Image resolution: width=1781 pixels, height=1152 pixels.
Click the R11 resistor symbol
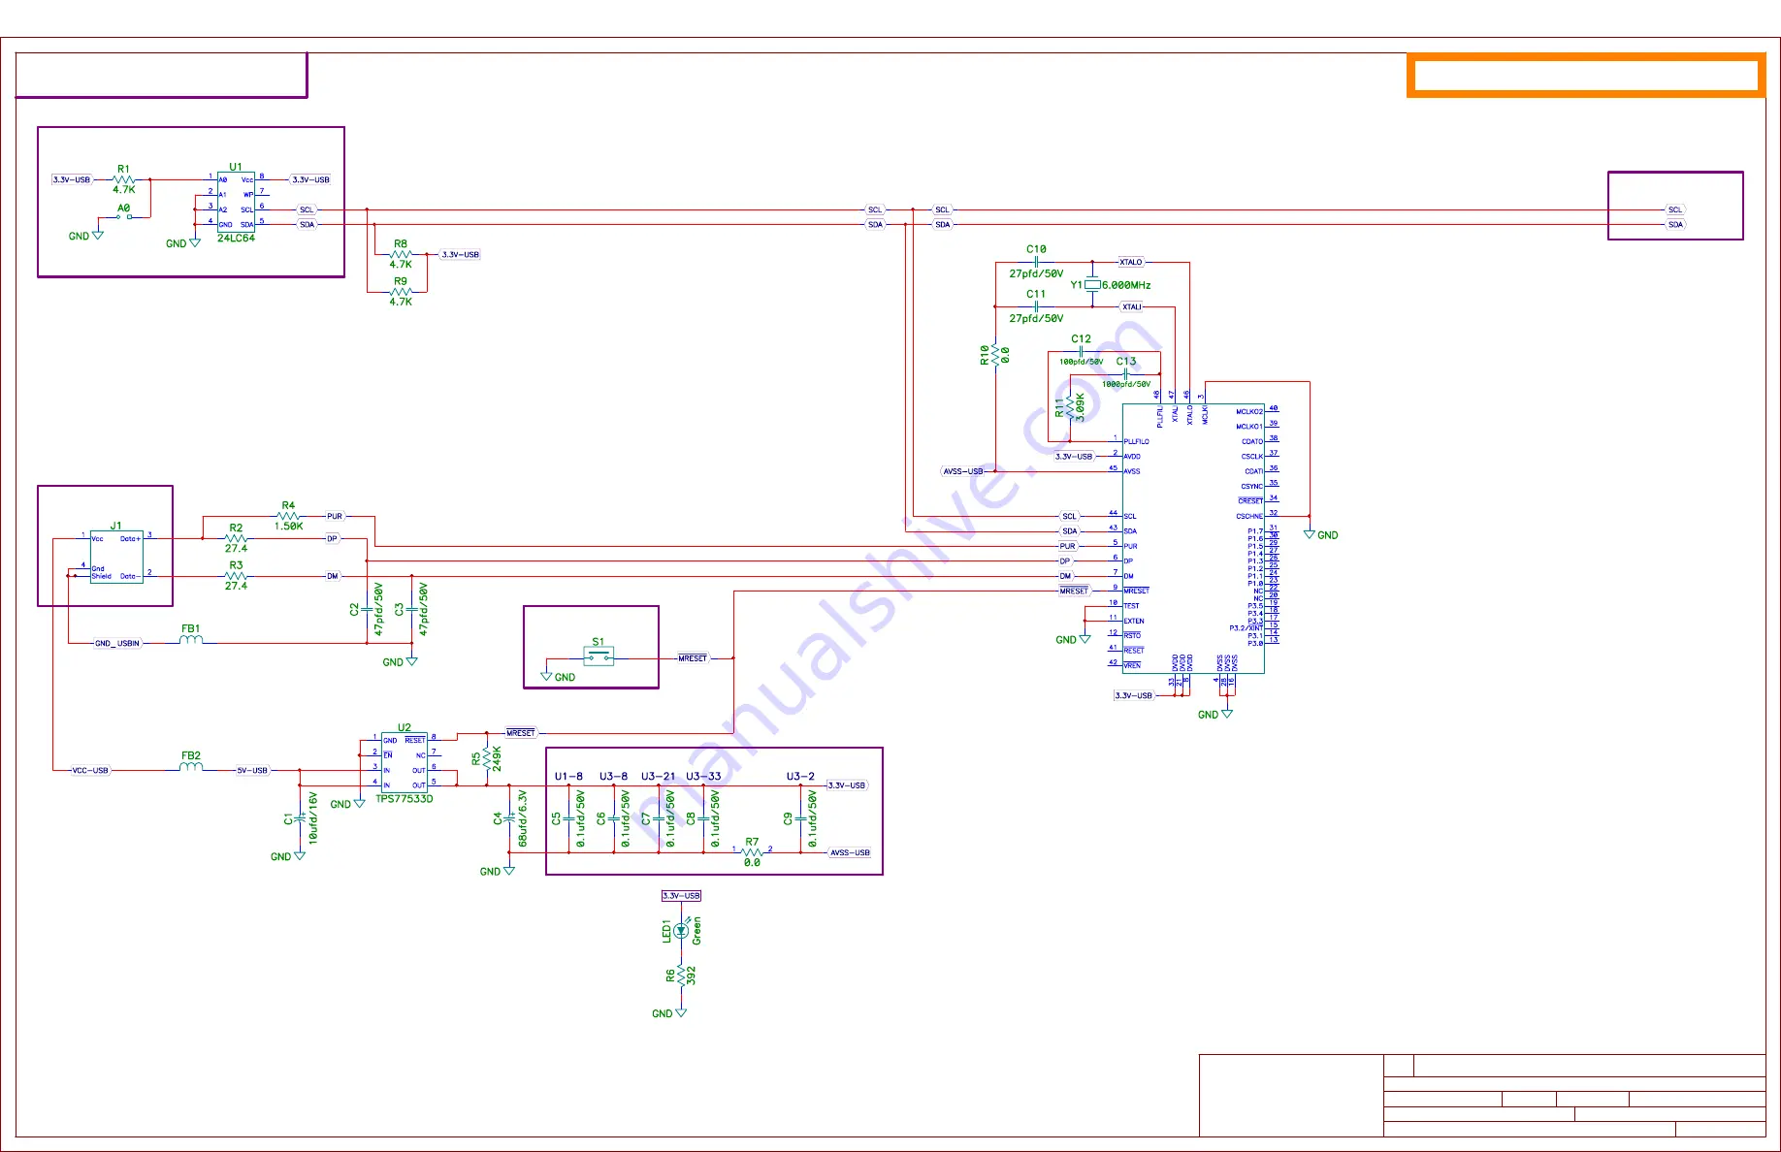click(x=1070, y=407)
